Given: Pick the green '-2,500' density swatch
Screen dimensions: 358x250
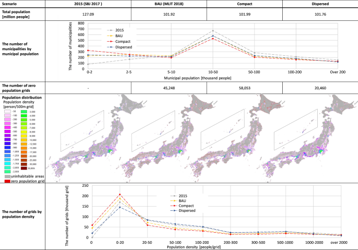Looking at the screenshot, I should coord(7,172).
